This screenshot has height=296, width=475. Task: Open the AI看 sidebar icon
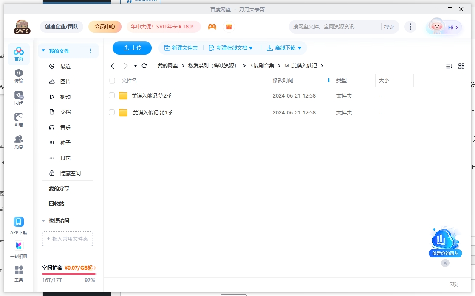tap(19, 120)
